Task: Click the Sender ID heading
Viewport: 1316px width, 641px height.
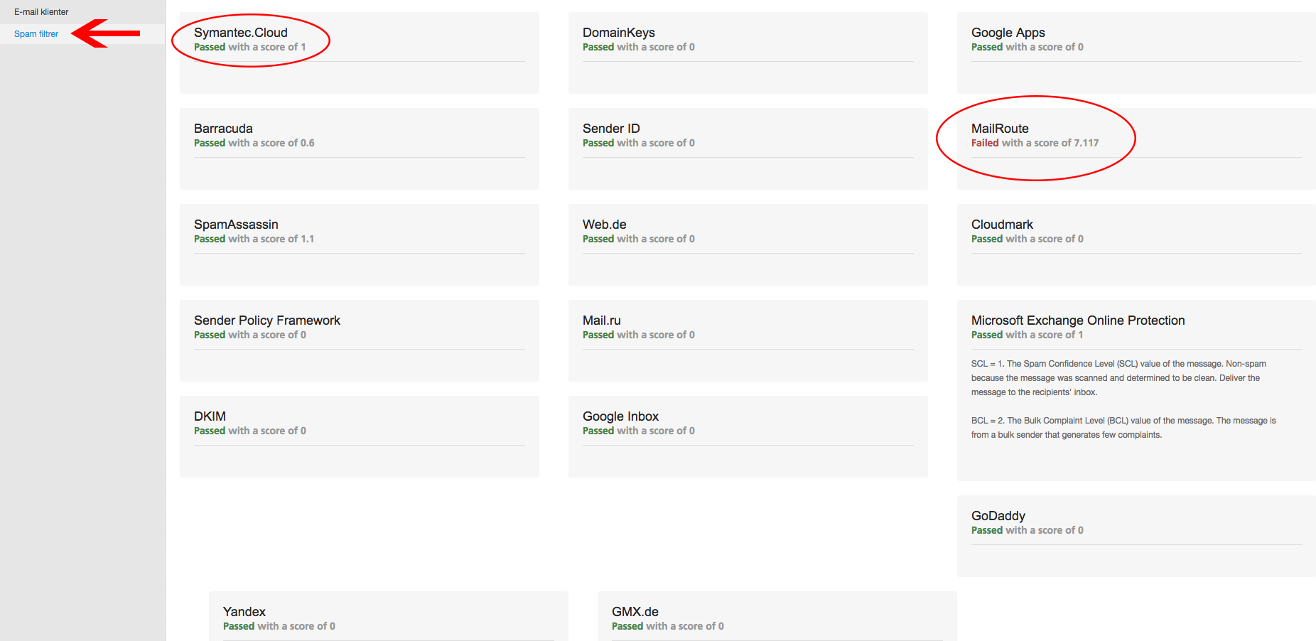Action: 611,129
